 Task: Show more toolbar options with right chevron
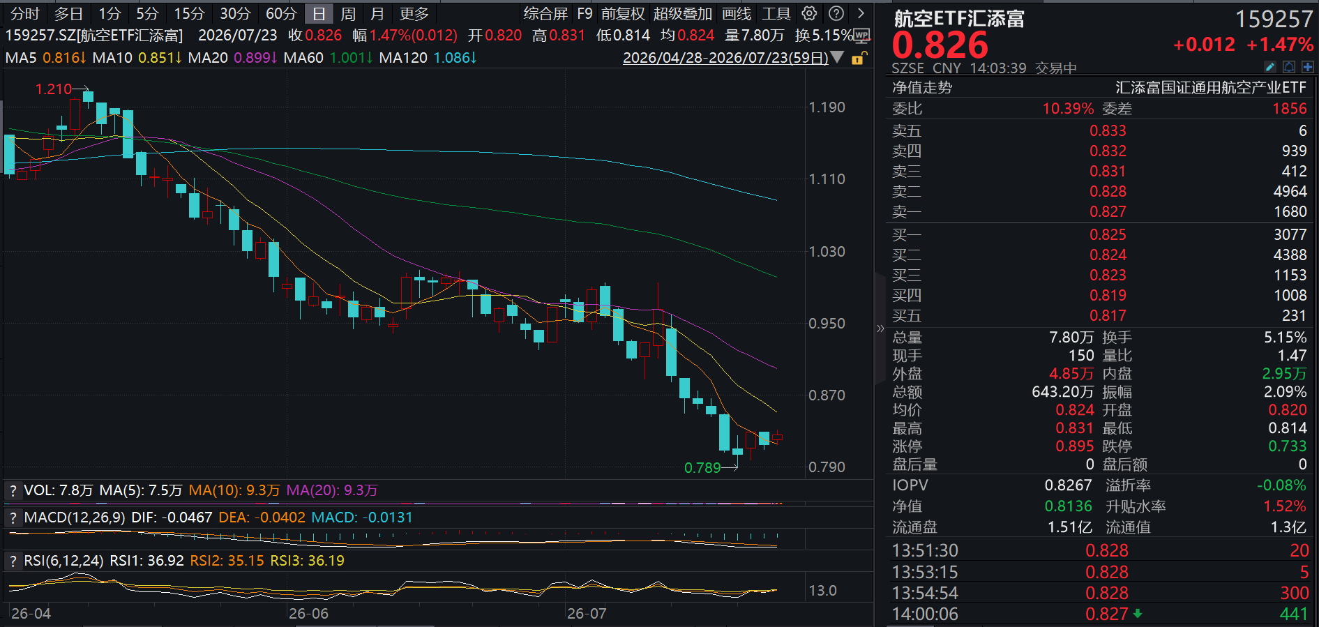coord(861,13)
